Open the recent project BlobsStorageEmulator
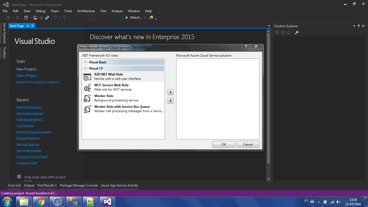368x207 pixels. (34, 132)
